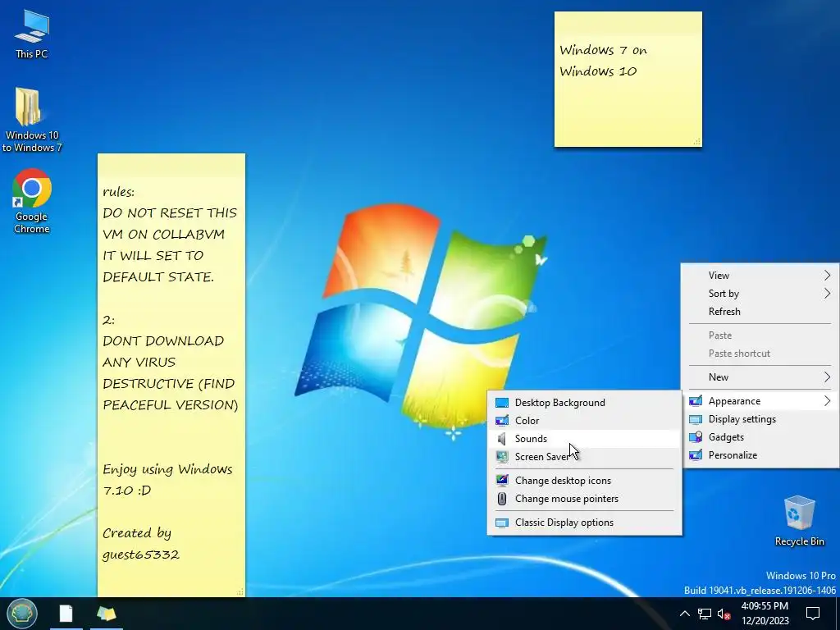Expand the Appearance submenu arrow

(x=827, y=401)
